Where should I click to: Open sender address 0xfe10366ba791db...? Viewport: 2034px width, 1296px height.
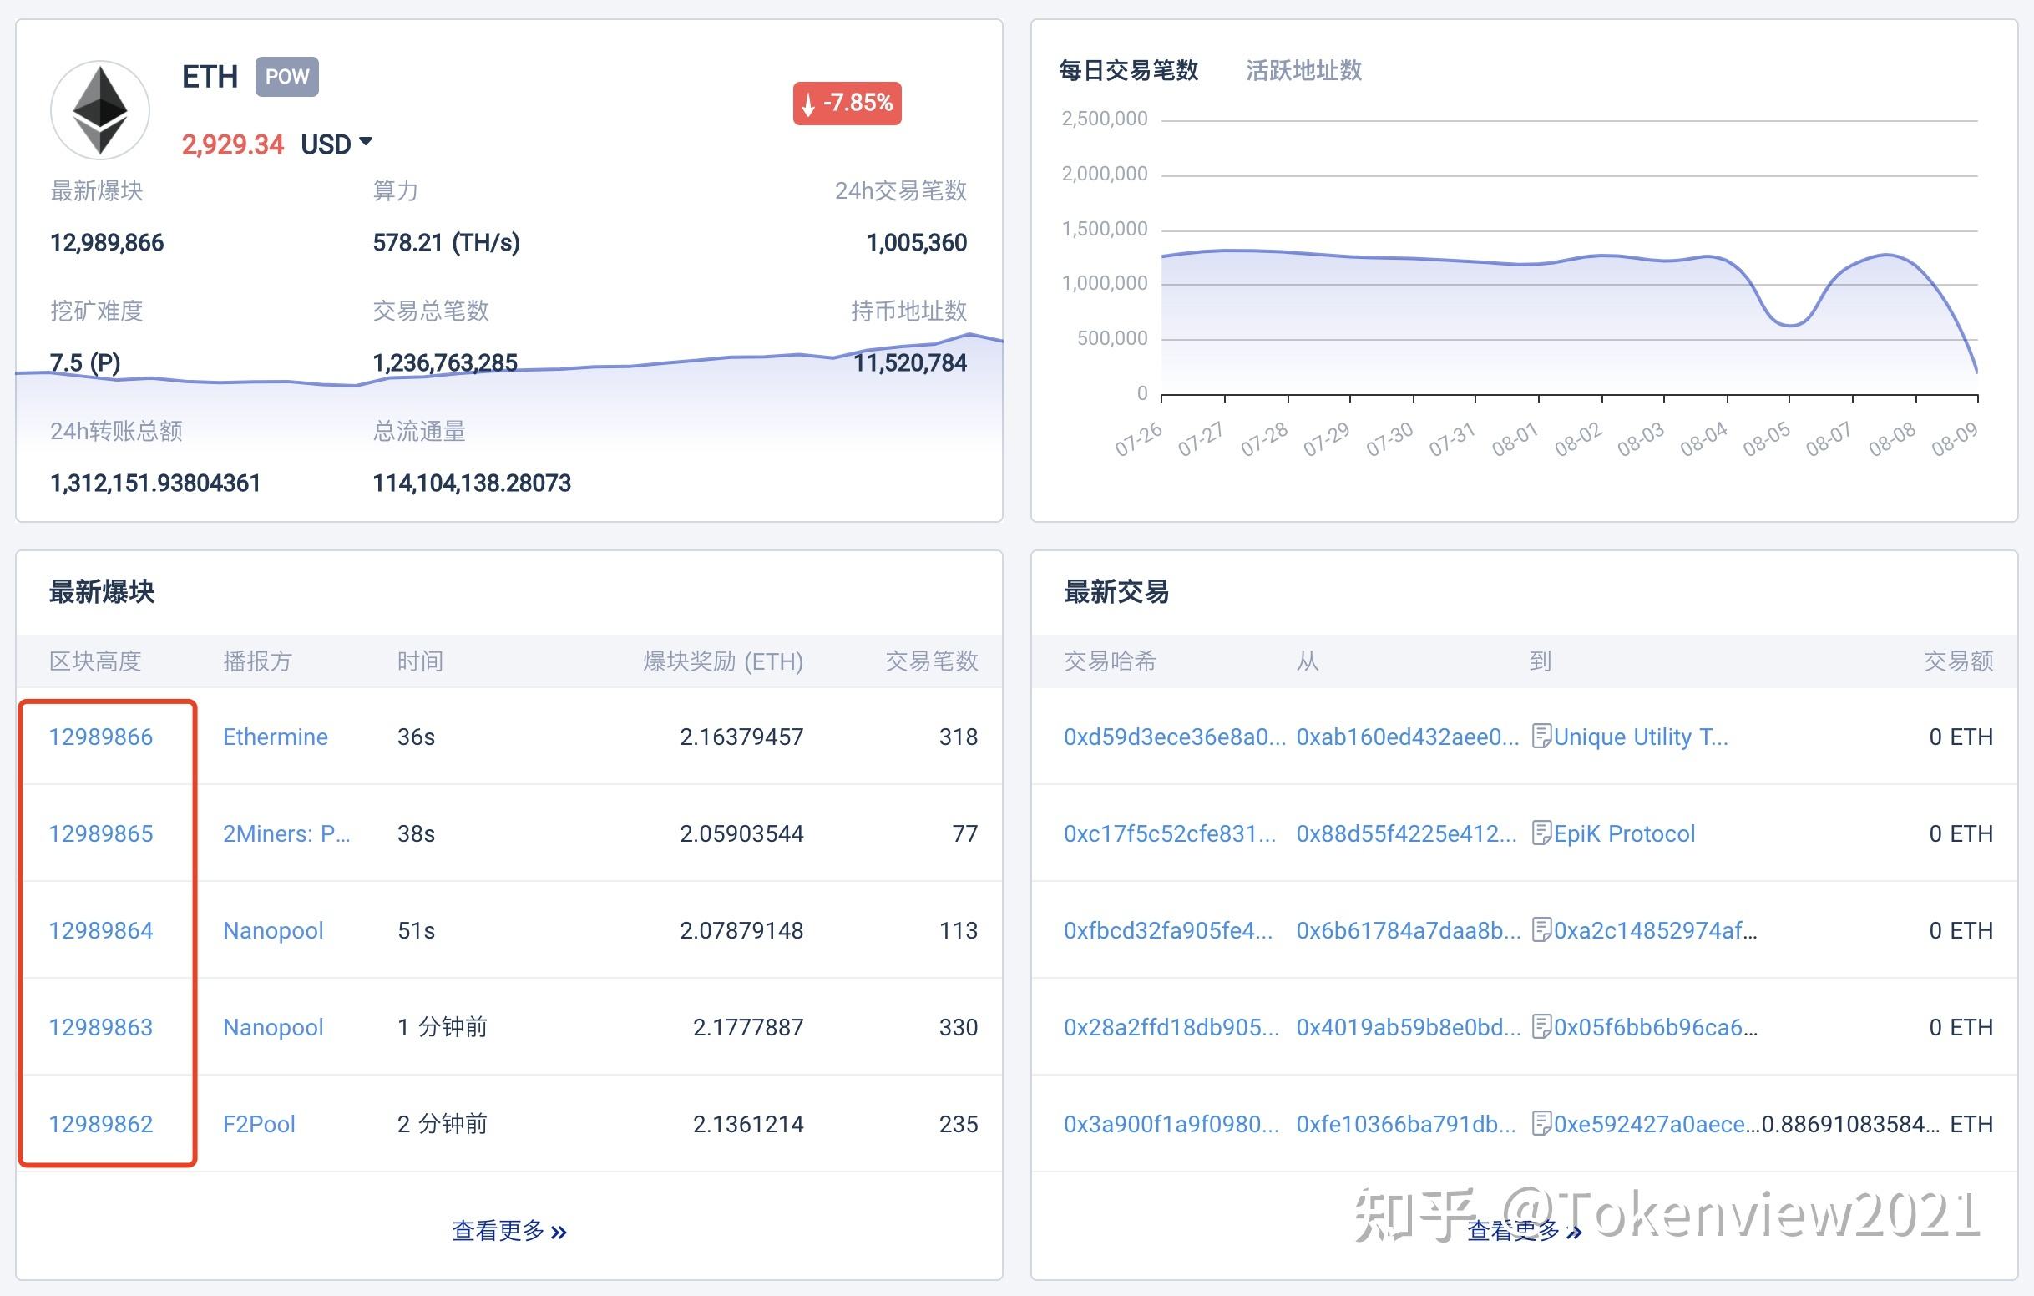[x=1406, y=1125]
